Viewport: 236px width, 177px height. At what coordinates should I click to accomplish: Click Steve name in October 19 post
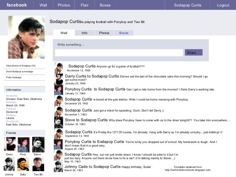click(x=70, y=120)
